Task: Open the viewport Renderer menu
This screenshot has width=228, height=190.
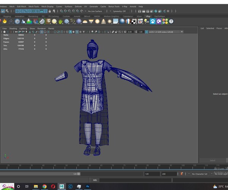Action: [x=41, y=28]
